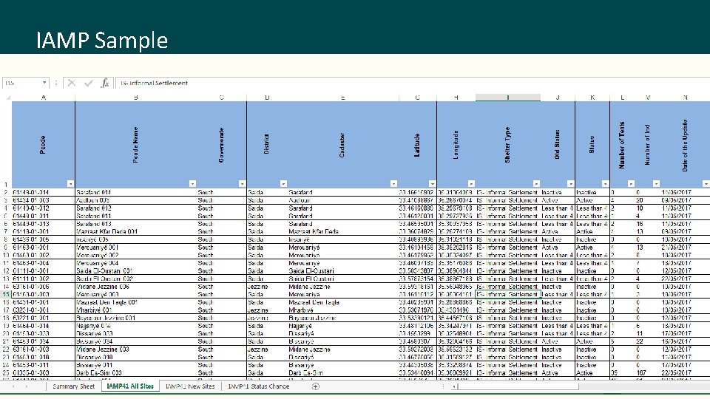Viewport: 710px width, 399px height.
Task: Click the Shelter Type header cell
Action: click(x=508, y=145)
